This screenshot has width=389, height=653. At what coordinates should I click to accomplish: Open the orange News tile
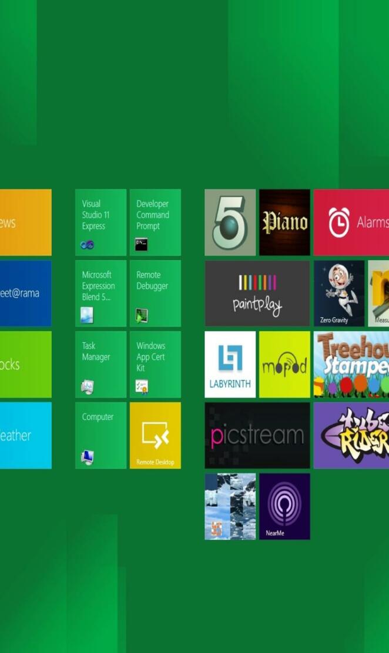click(x=25, y=223)
